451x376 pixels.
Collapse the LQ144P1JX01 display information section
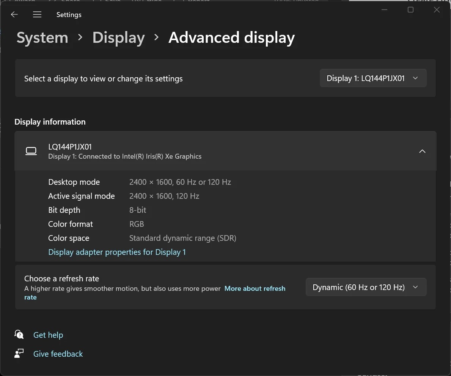pyautogui.click(x=422, y=151)
